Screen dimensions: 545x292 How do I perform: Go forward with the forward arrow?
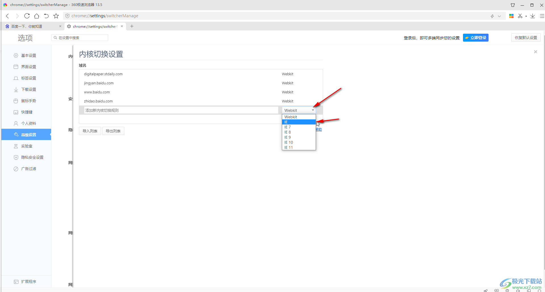click(17, 16)
